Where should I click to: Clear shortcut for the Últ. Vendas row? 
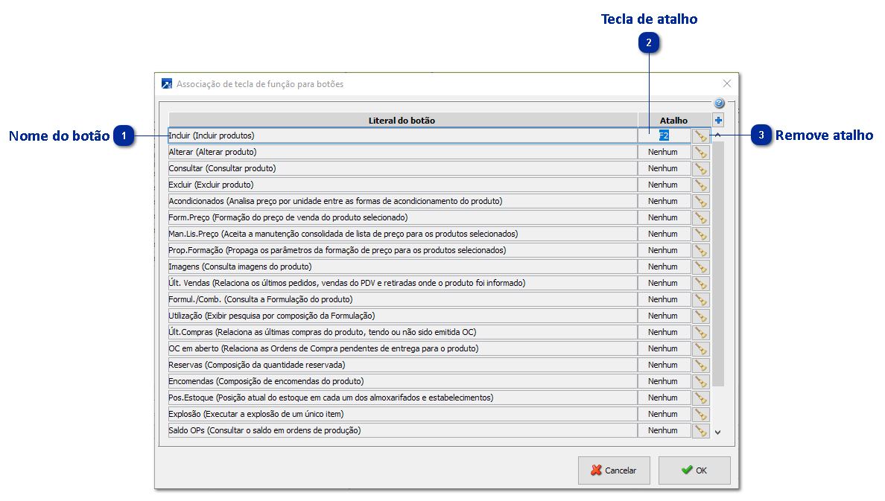700,283
